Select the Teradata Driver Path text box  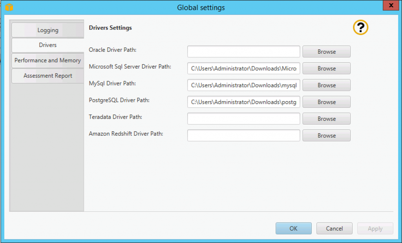tap(243, 118)
